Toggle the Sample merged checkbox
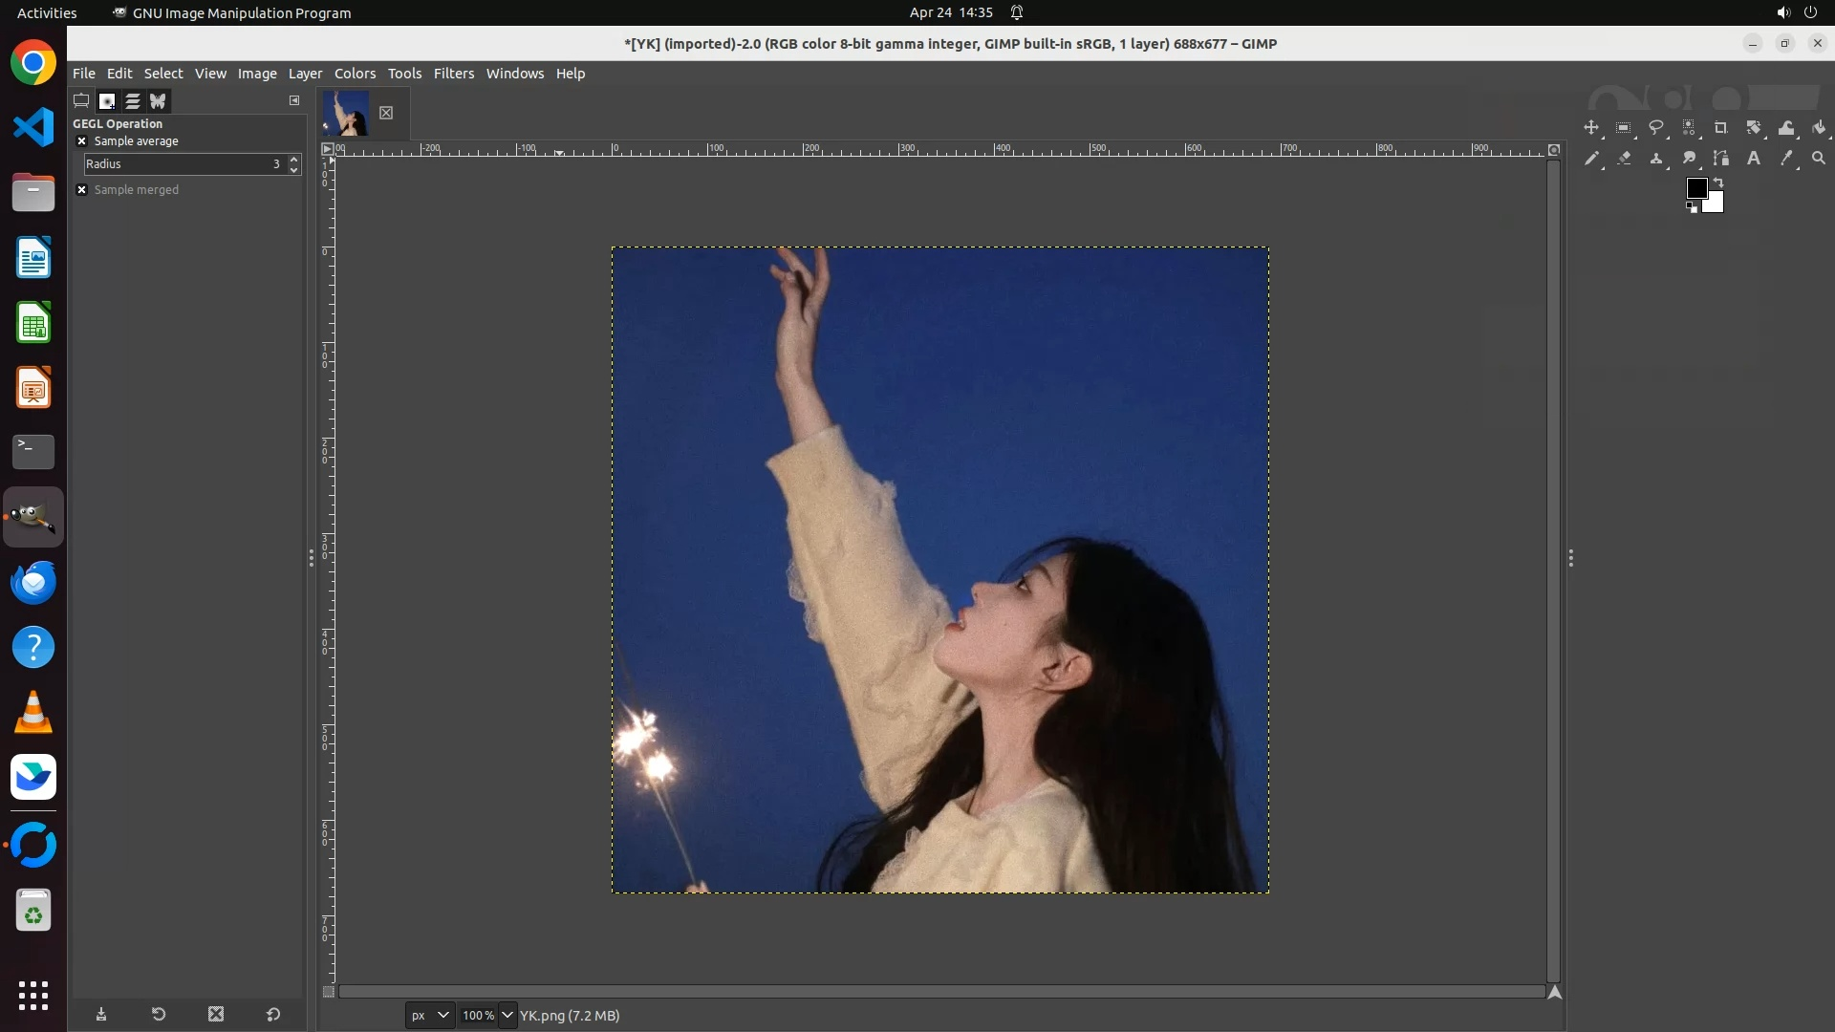Viewport: 1835px width, 1032px height. [x=82, y=190]
